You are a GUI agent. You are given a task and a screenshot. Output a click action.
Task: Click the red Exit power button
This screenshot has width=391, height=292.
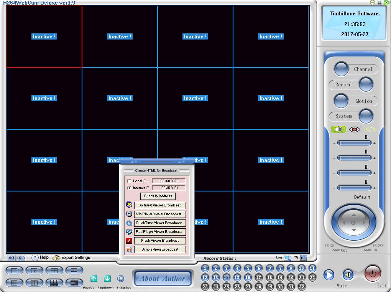click(x=373, y=273)
